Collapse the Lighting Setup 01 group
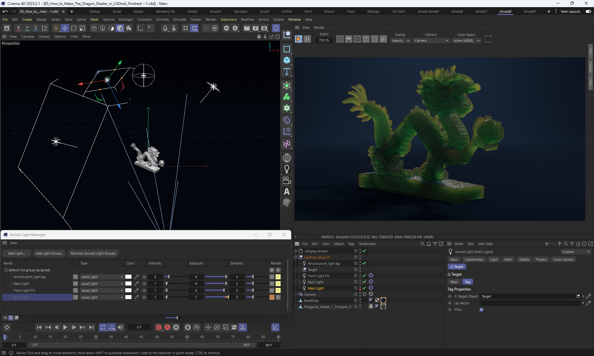594x356 pixels. [x=295, y=257]
